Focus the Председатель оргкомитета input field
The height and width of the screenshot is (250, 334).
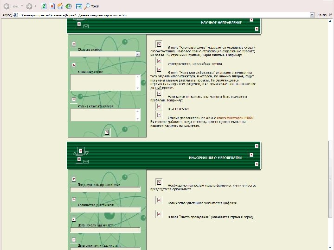105,190
